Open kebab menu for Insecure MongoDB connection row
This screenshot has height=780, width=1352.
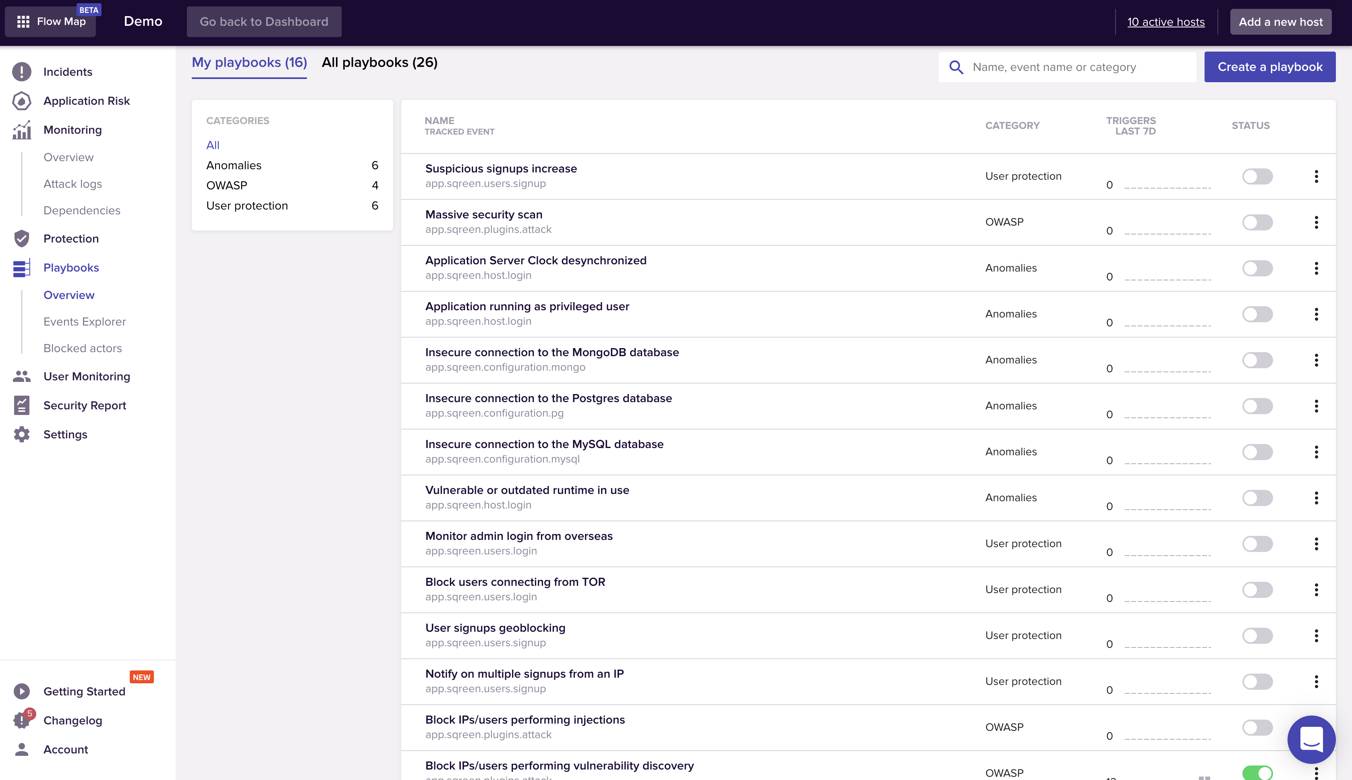pos(1316,360)
